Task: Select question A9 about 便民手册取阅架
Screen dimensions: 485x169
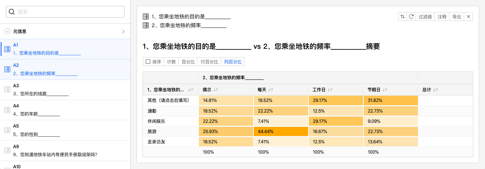Action: pos(65,151)
